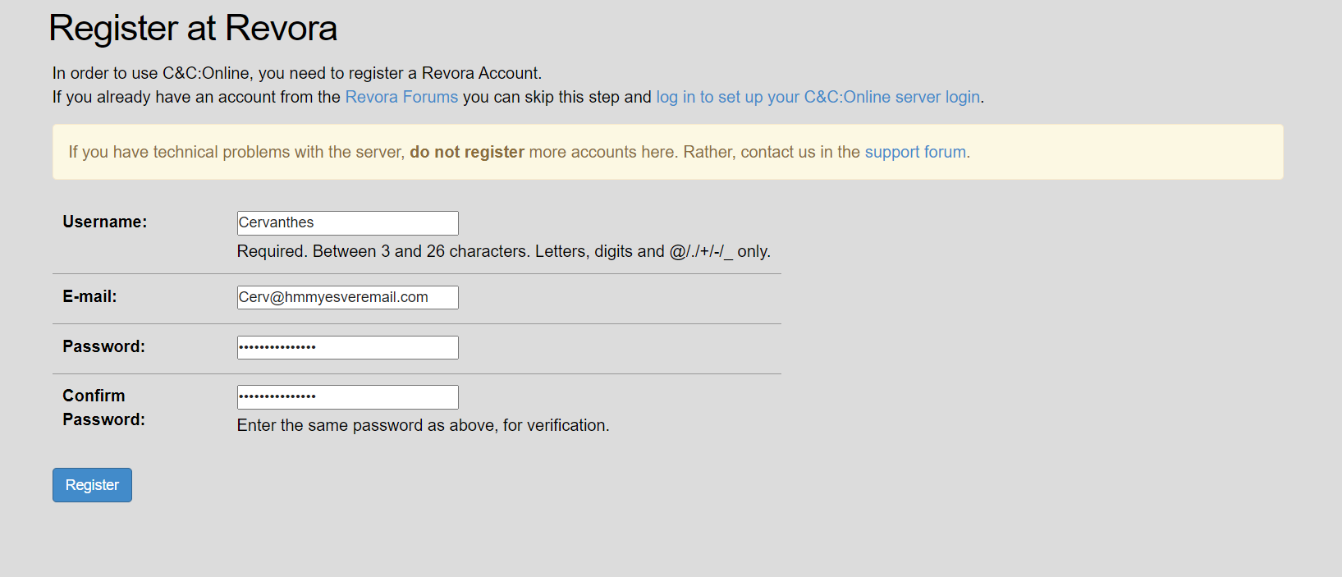The width and height of the screenshot is (1342, 577).
Task: Click the password verification hint text
Action: [423, 425]
